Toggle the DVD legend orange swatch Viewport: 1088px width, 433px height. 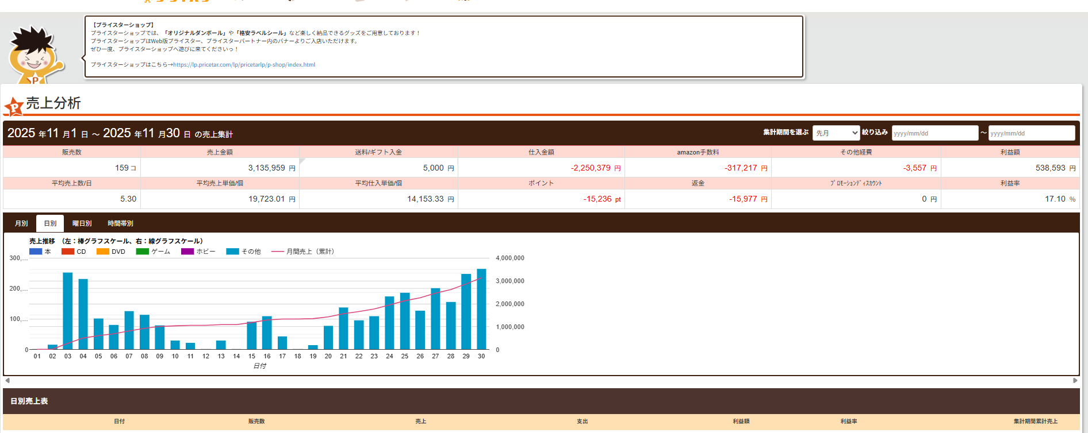pos(103,252)
